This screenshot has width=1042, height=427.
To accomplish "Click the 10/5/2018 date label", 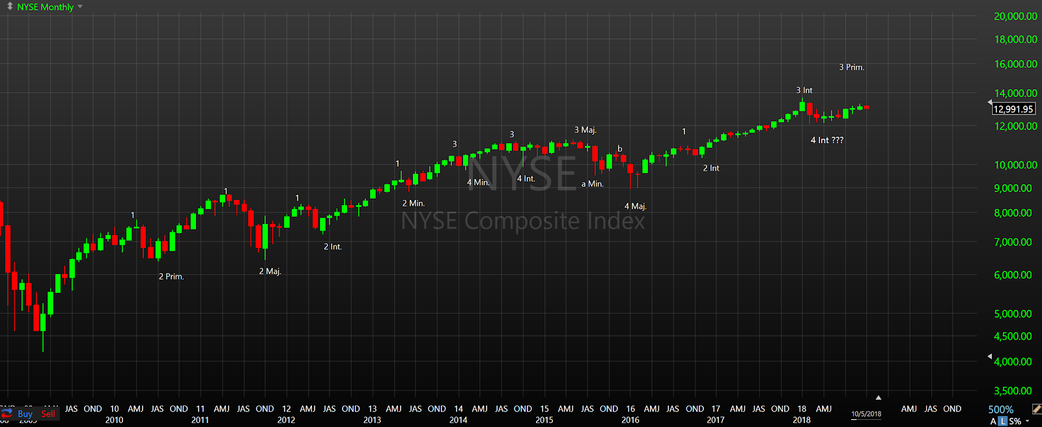I will 866,414.
